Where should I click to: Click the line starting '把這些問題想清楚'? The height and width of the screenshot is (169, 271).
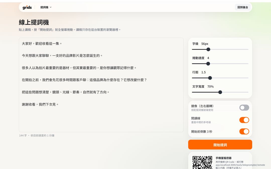[x=66, y=92]
